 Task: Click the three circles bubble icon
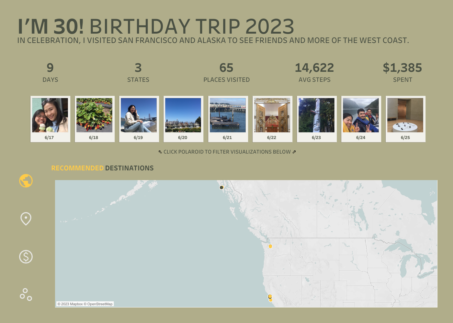click(26, 295)
